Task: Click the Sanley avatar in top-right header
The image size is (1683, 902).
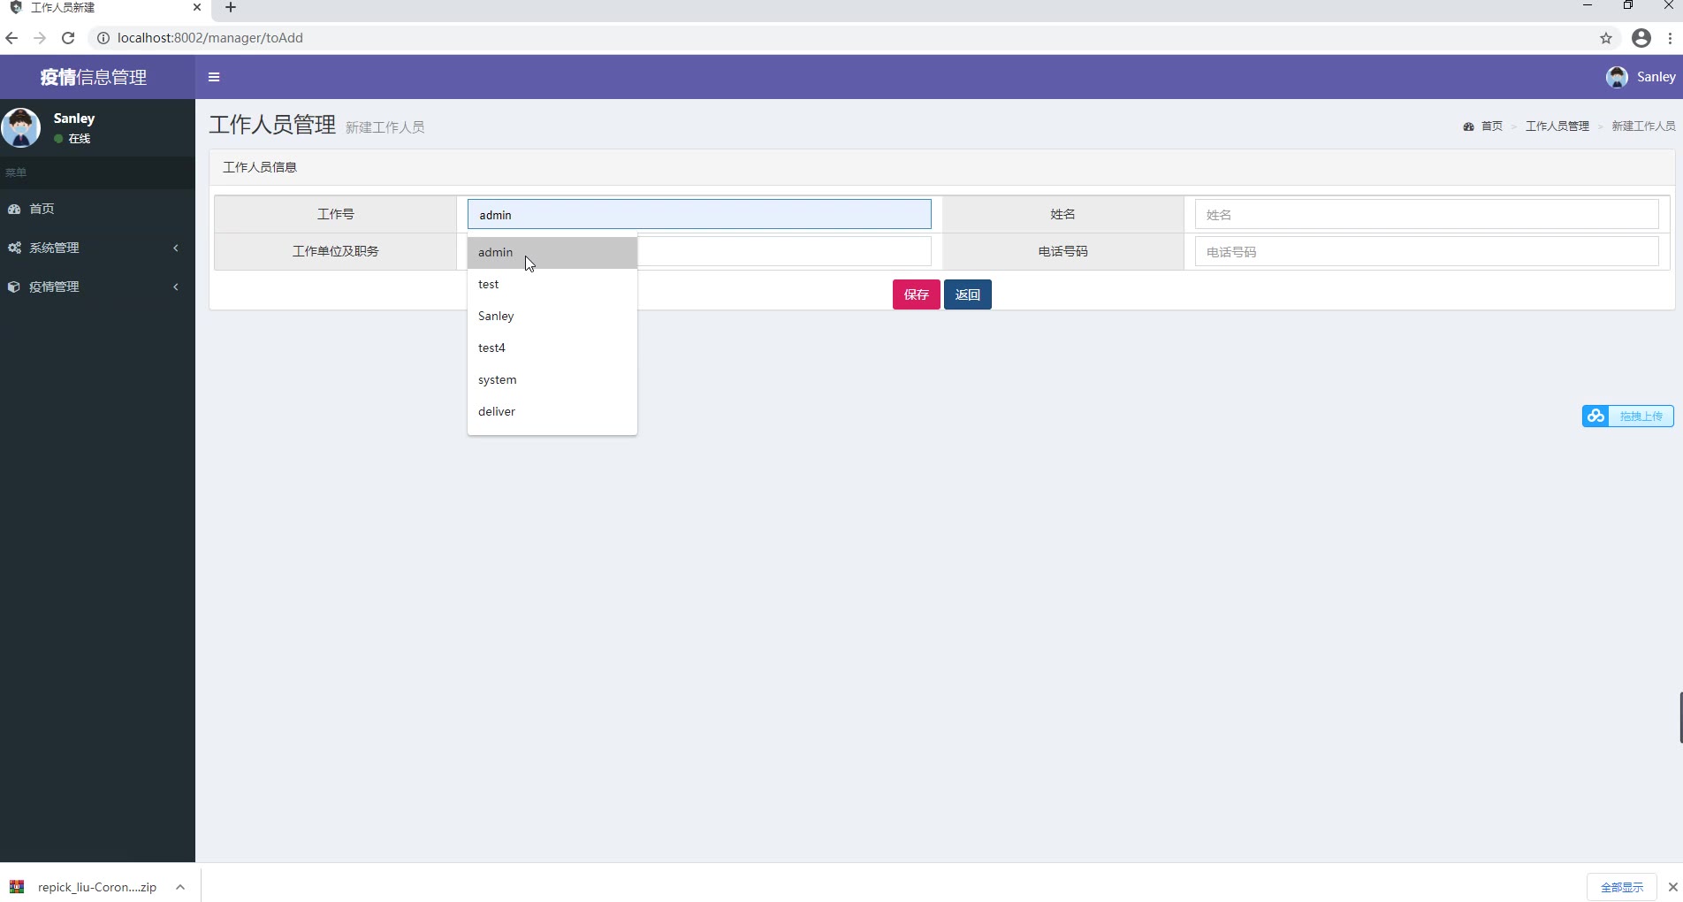Action: pyautogui.click(x=1617, y=77)
